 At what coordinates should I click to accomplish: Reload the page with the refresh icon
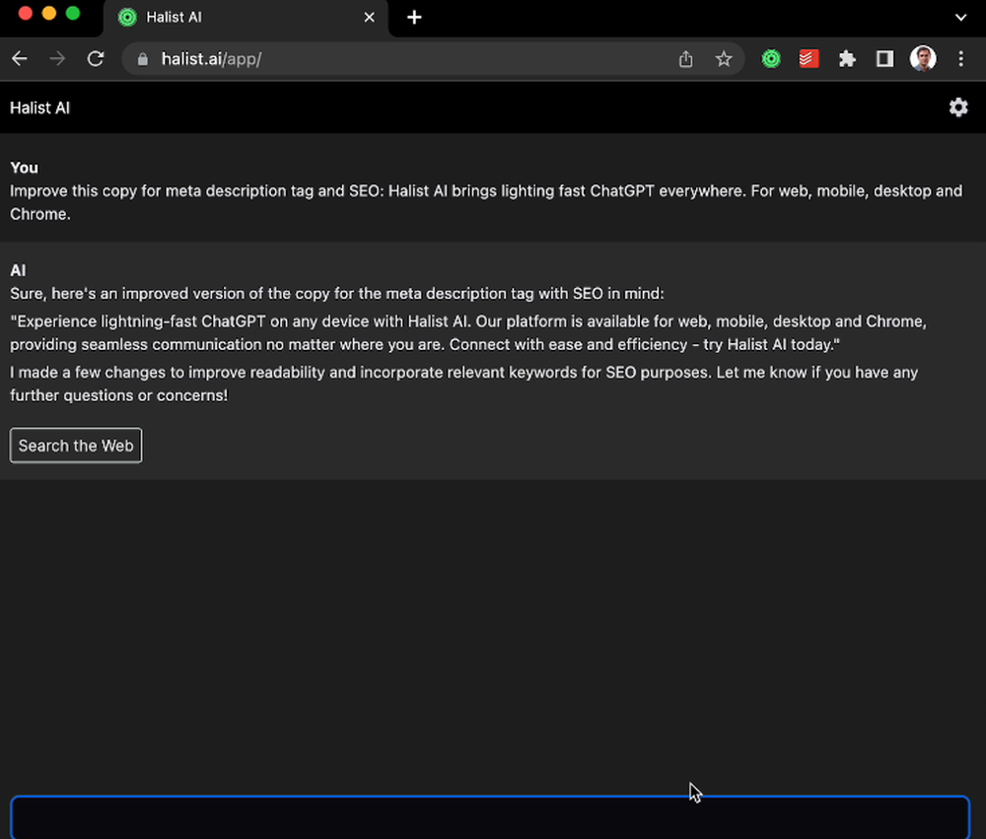(95, 58)
